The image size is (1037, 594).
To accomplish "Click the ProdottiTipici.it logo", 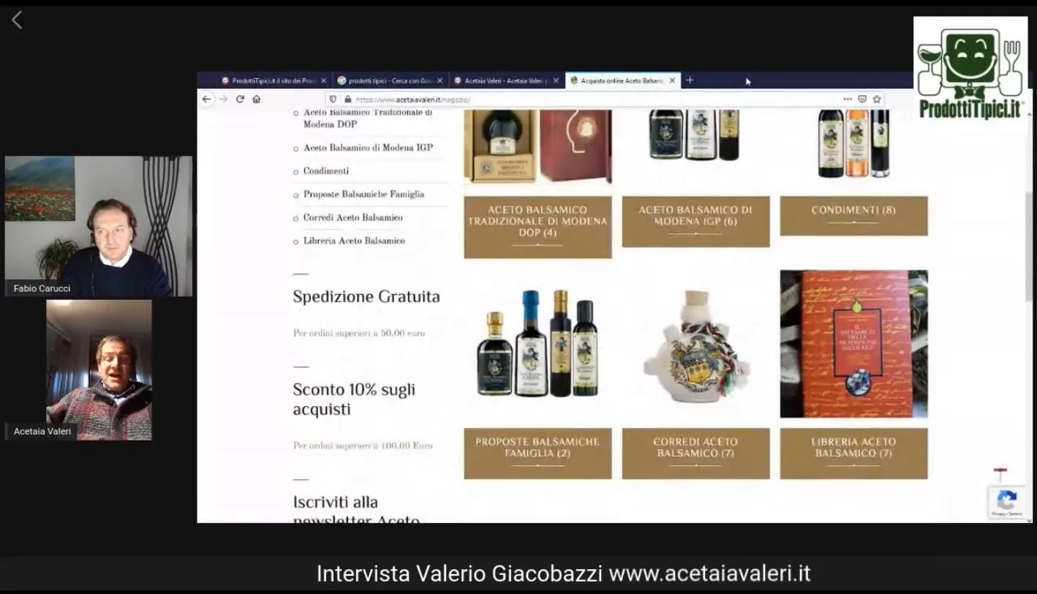I will (x=970, y=70).
